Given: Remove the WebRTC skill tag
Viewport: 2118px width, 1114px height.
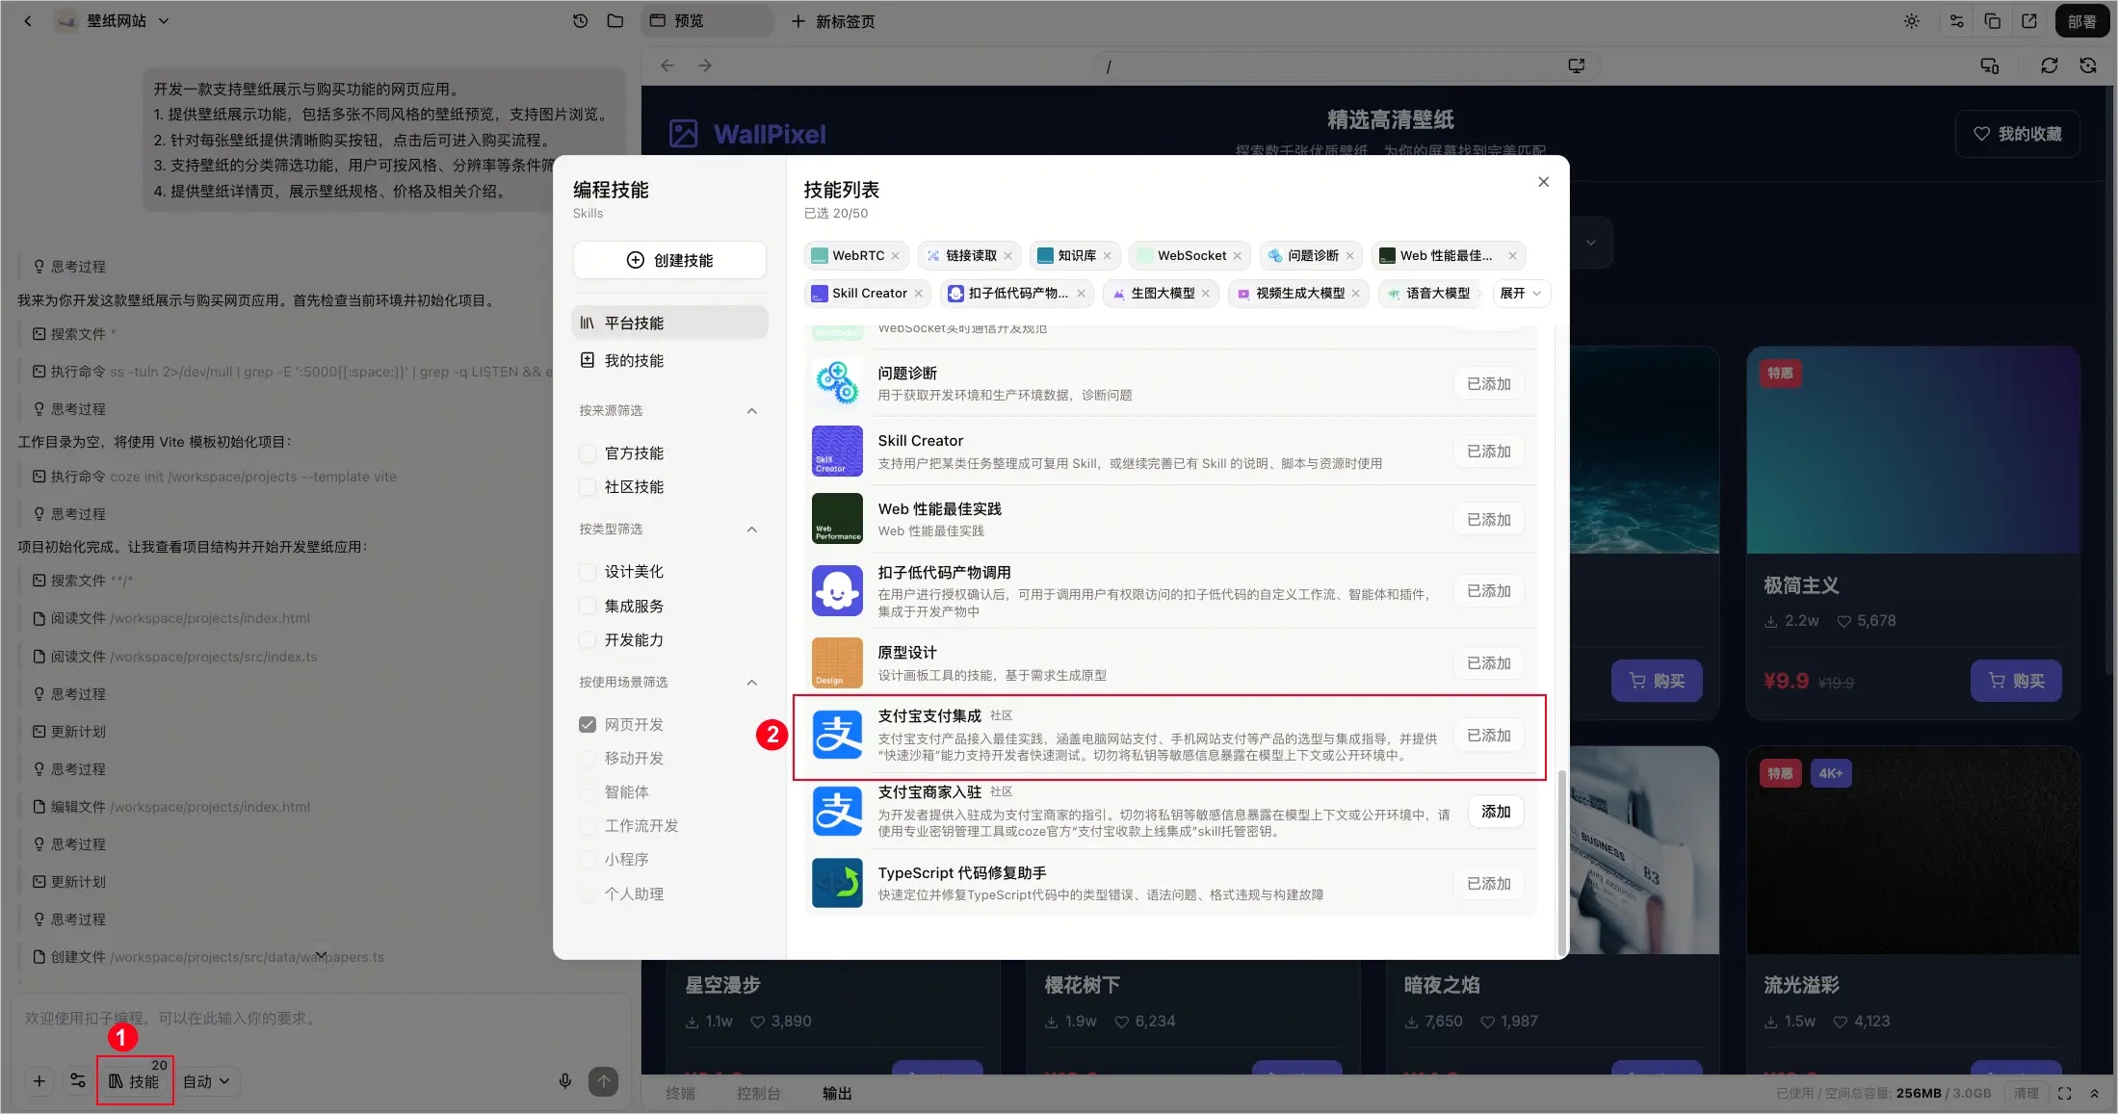Looking at the screenshot, I should tap(895, 256).
